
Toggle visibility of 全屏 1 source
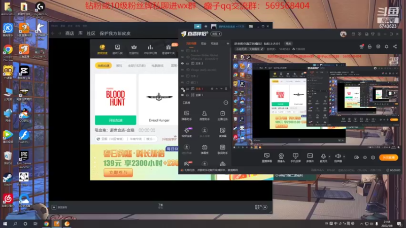182,95
